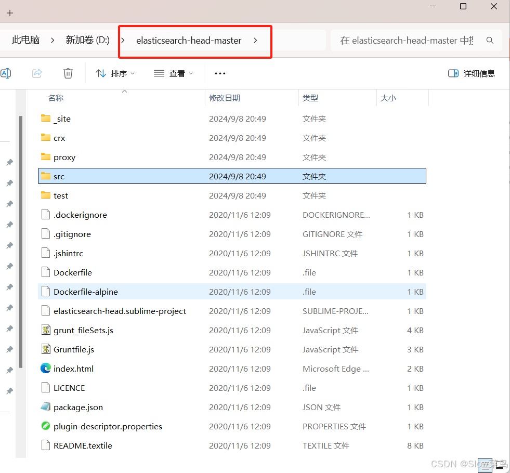This screenshot has height=473, width=510.
Task: Click the package.json file icon
Action: (x=46, y=406)
